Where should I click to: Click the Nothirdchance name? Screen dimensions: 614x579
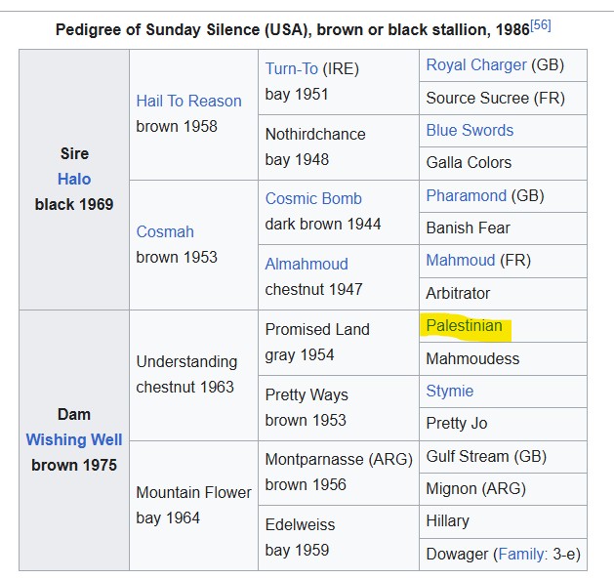click(x=315, y=134)
